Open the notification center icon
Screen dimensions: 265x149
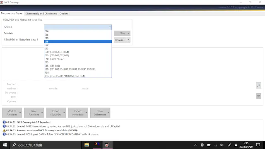258,145
